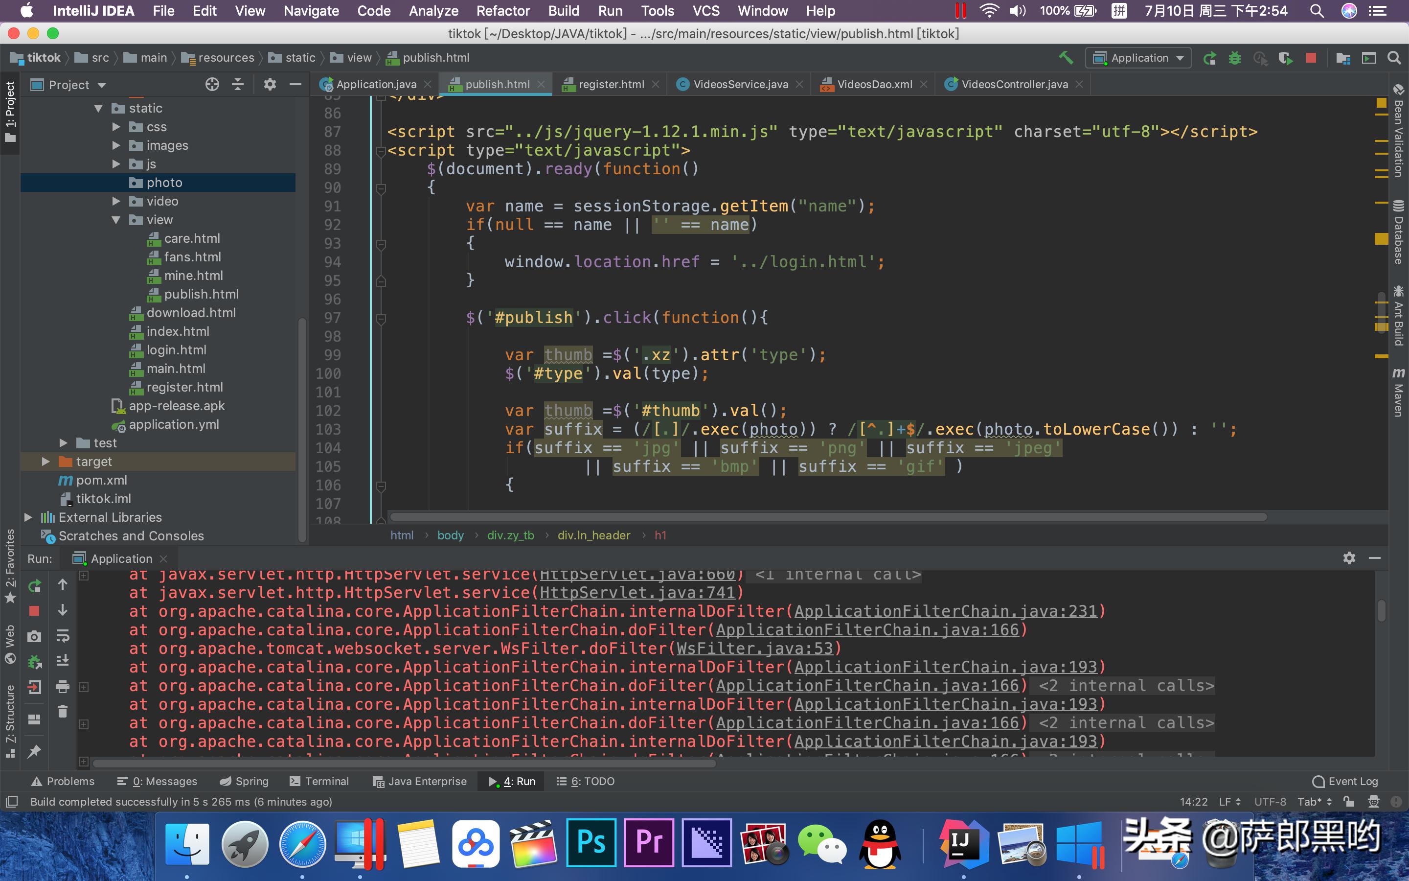Collapse the view folder in project tree
The image size is (1409, 881).
pyautogui.click(x=116, y=220)
